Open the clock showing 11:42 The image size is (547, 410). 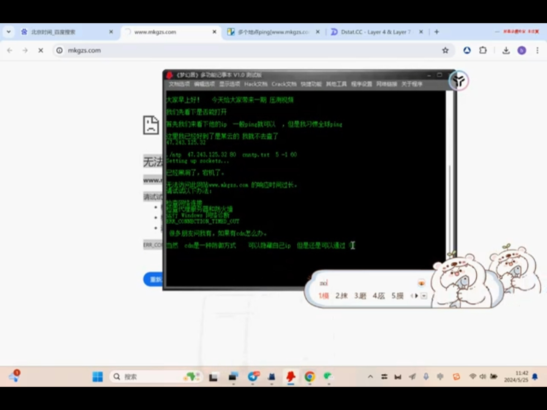click(516, 377)
